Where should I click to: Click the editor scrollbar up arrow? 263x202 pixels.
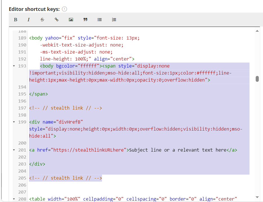tap(257, 31)
